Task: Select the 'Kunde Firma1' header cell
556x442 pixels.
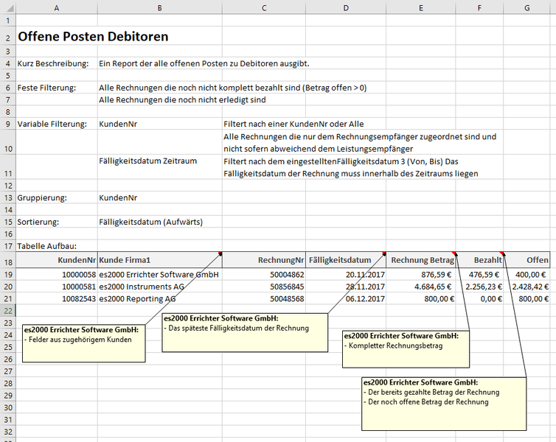Action: coord(160,260)
